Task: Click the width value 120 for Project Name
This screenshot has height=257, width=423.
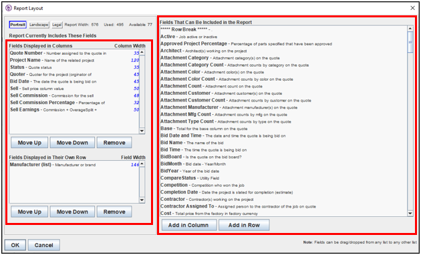Action: click(x=135, y=60)
